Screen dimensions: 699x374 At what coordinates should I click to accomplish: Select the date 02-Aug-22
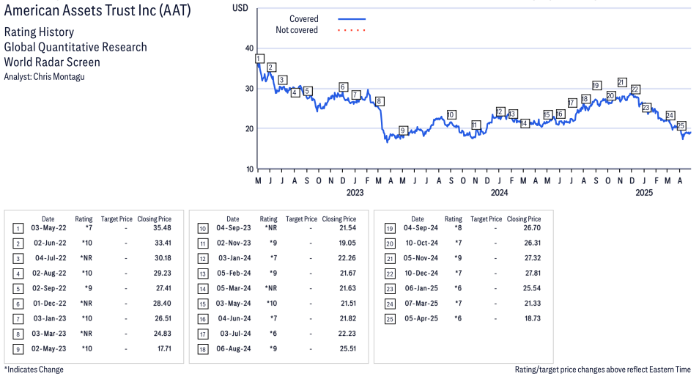point(49,273)
